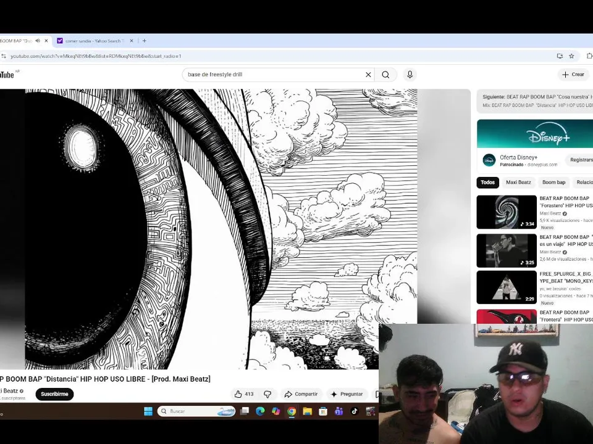Open the extensions puzzle icon
Image resolution: width=593 pixels, height=444 pixels.
589,56
